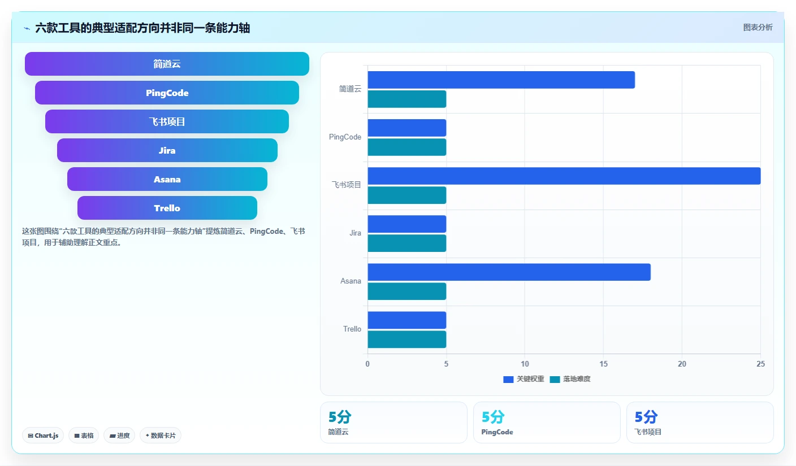
Task: Click the Asana label on the chart axis
Action: point(351,281)
